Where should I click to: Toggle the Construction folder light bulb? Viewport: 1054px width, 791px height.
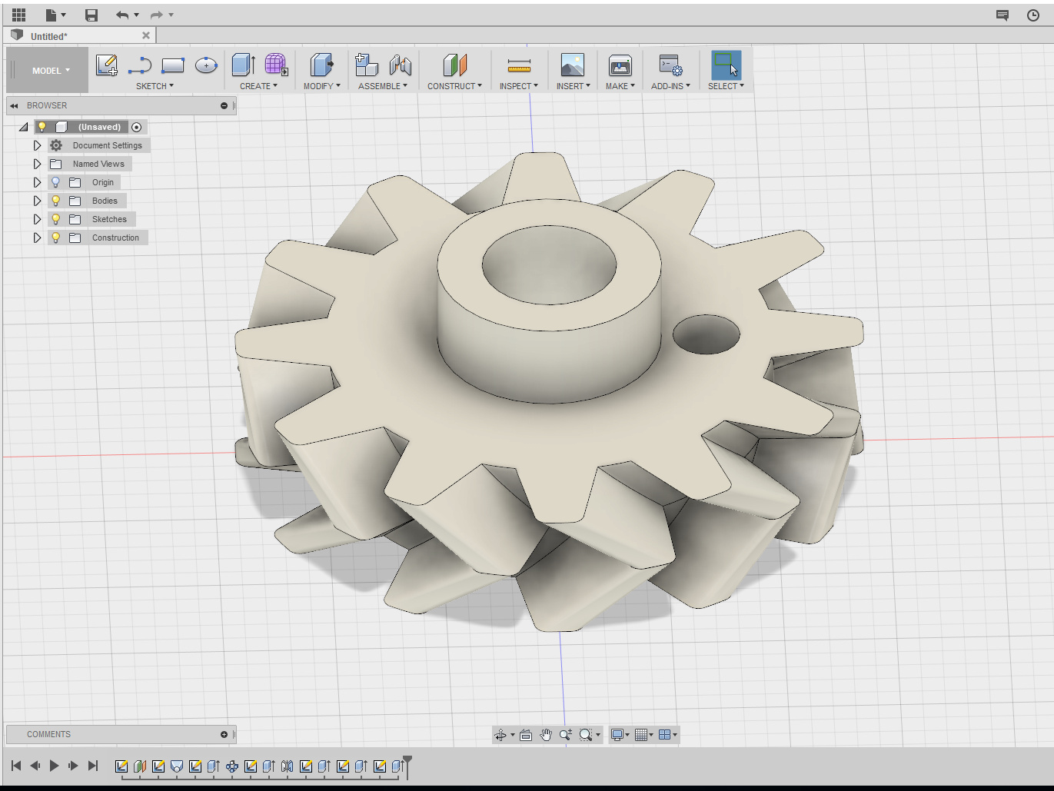[x=55, y=238]
